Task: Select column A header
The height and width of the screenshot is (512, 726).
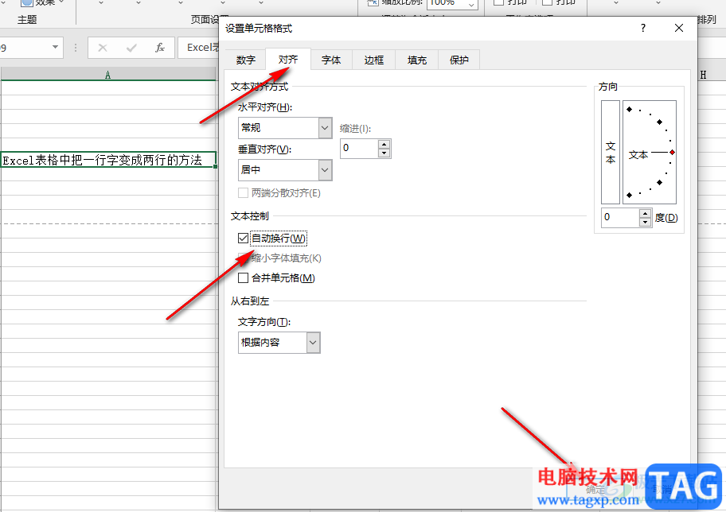Action: click(108, 75)
